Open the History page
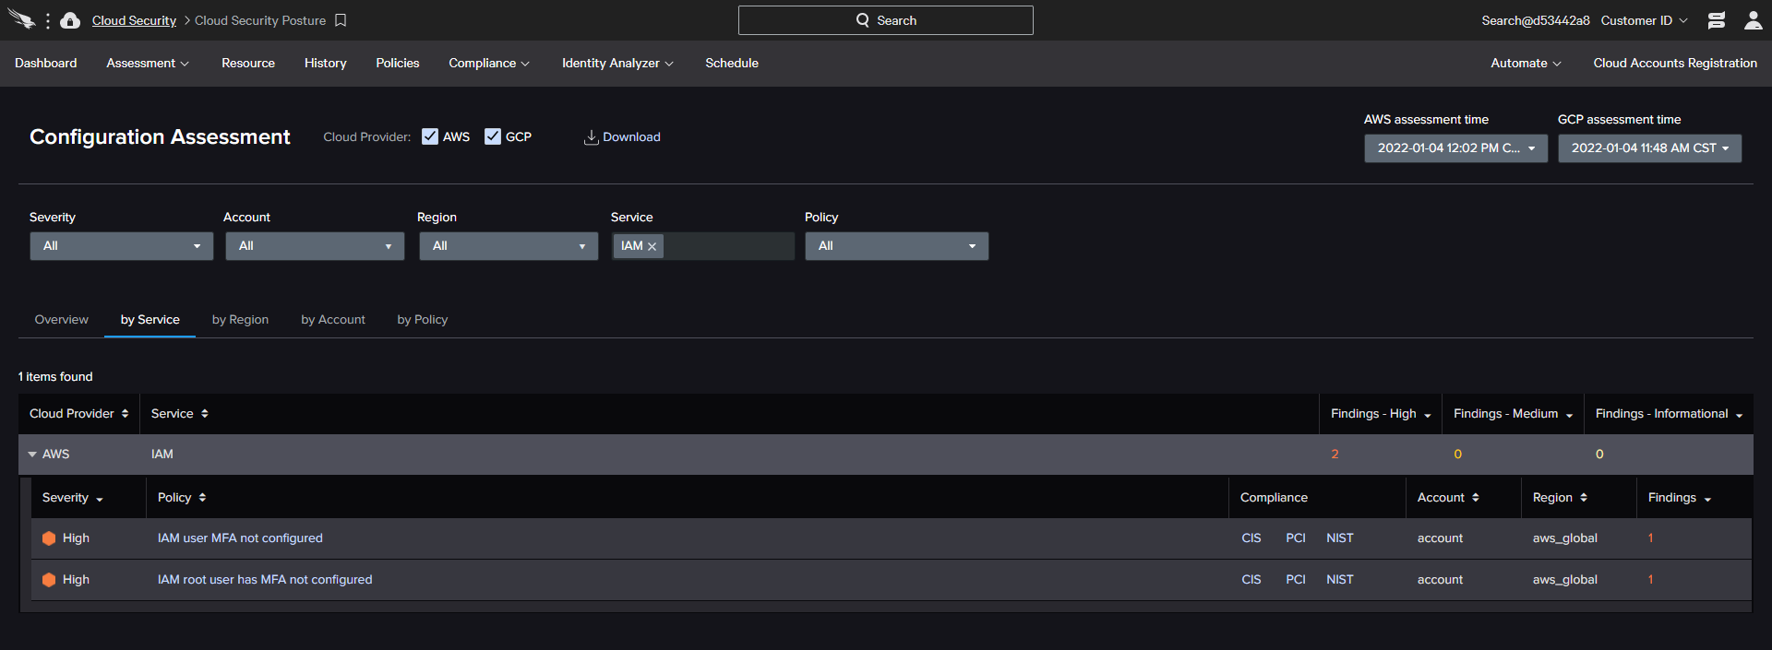 326,64
